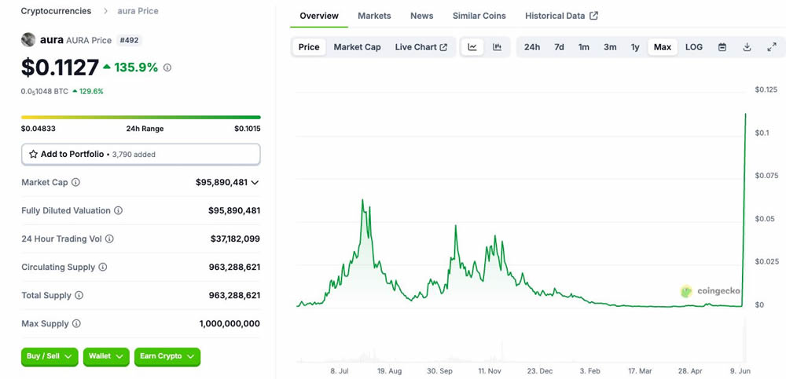The height and width of the screenshot is (379, 786).
Task: Switch to line chart view icon
Action: pos(472,47)
